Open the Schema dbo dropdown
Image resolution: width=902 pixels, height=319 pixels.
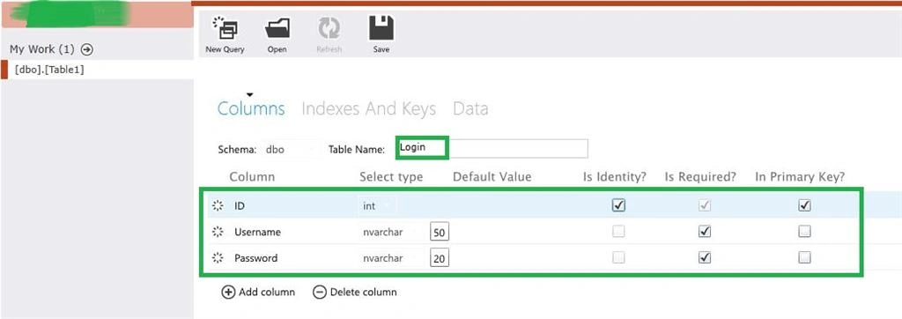coord(290,149)
